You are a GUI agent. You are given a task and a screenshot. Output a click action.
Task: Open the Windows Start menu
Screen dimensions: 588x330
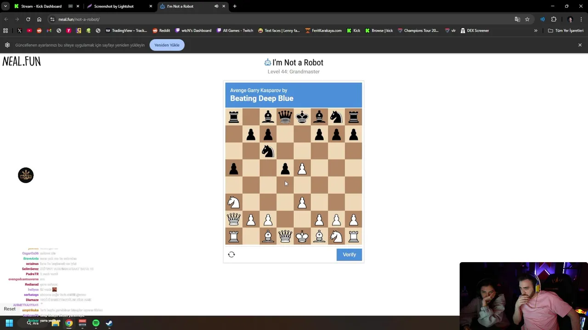click(9, 323)
